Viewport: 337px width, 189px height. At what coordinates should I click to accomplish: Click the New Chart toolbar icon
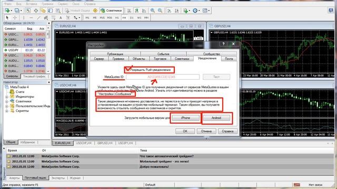[x=7, y=10]
